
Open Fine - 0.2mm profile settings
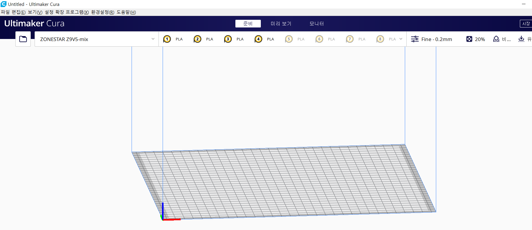[x=437, y=39]
